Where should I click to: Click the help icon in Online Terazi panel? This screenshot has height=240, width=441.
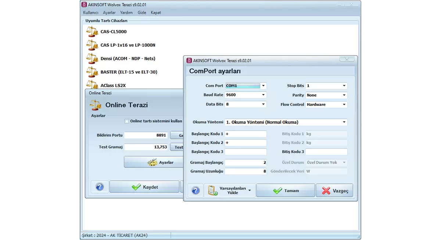(x=100, y=187)
